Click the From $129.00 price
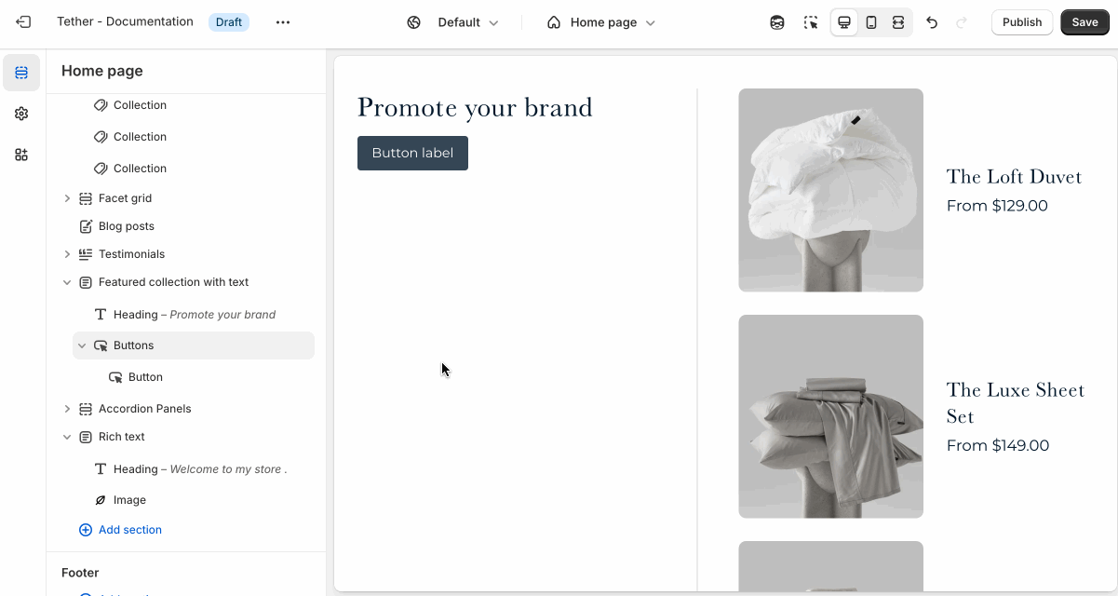This screenshot has width=1118, height=596. coord(997,206)
